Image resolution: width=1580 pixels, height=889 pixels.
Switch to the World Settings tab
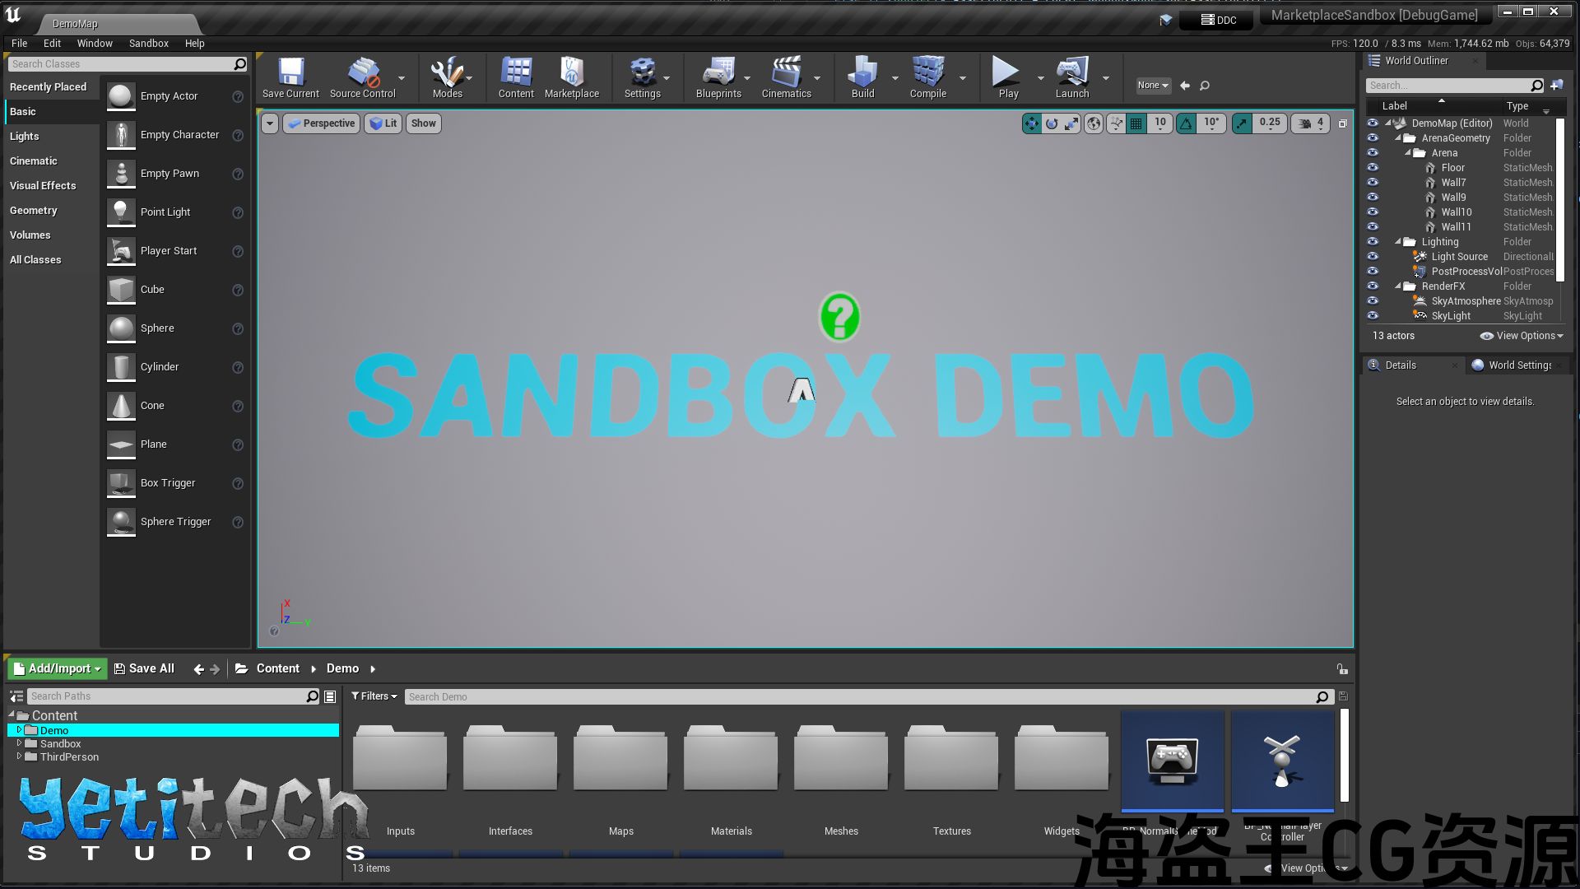(x=1518, y=365)
